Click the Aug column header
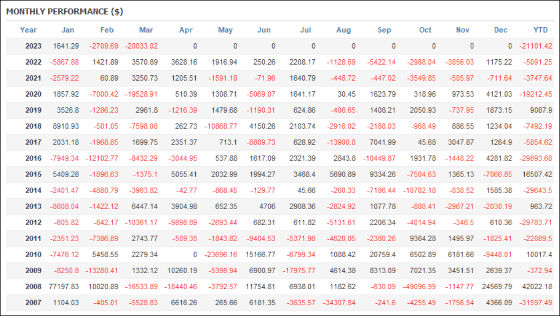Image resolution: width=560 pixels, height=316 pixels. click(343, 30)
